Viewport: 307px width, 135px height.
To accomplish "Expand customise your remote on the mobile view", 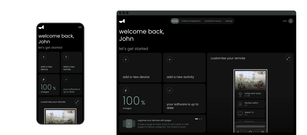I will (x=77, y=102).
